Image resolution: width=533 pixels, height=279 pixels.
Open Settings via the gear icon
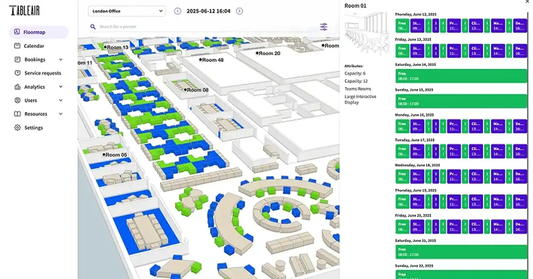tap(17, 128)
